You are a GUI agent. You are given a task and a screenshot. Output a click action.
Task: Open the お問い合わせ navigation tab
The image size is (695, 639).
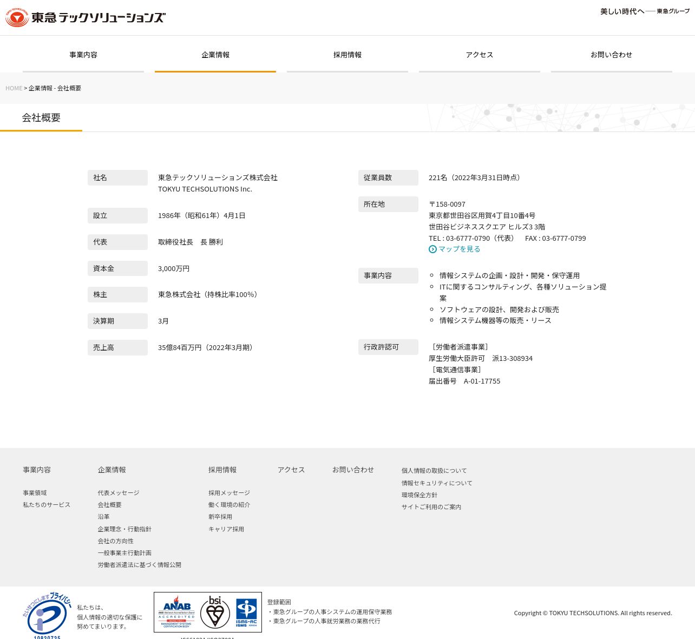pos(612,55)
